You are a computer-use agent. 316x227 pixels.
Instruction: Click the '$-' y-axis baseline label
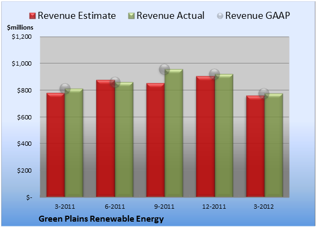click(29, 197)
